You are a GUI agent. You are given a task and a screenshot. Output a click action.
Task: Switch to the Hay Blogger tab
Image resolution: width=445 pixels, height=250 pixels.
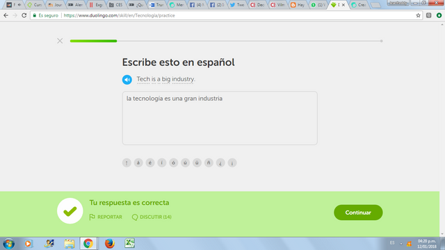tap(298, 5)
